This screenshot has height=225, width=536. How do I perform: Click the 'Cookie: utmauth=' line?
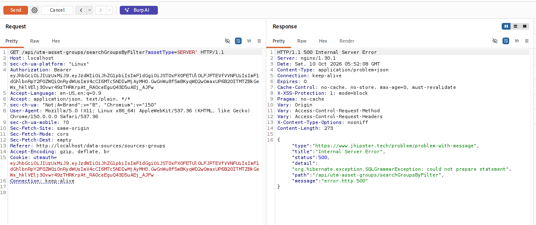tap(33, 157)
